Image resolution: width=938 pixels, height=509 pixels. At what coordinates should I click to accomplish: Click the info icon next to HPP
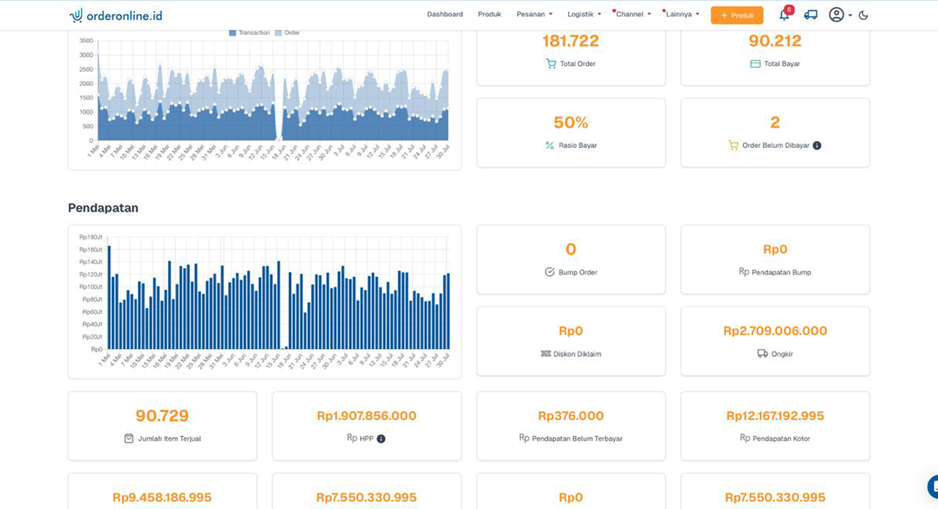[x=381, y=439]
